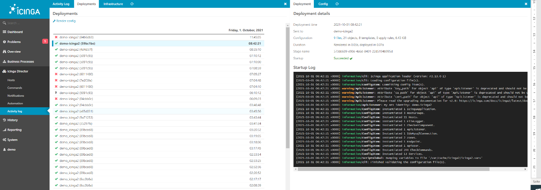The width and height of the screenshot is (541, 190).
Task: Open deployment demo-icinga2 at 07:10:00
Action: [158, 62]
